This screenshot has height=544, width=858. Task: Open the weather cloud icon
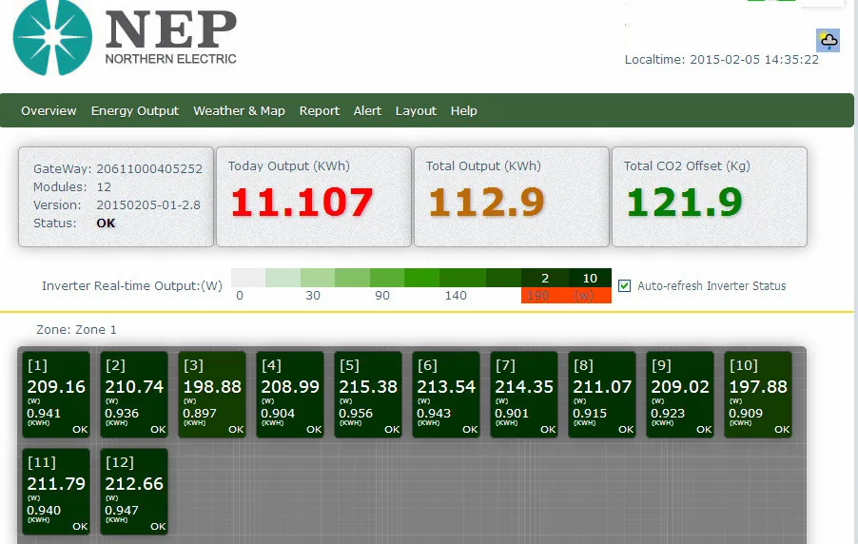pyautogui.click(x=828, y=41)
